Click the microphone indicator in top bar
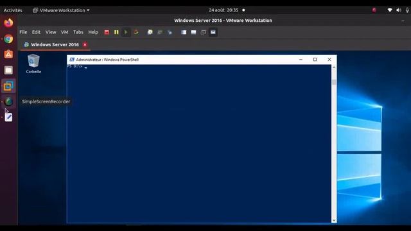This screenshot has height=231, width=411. pos(407,10)
